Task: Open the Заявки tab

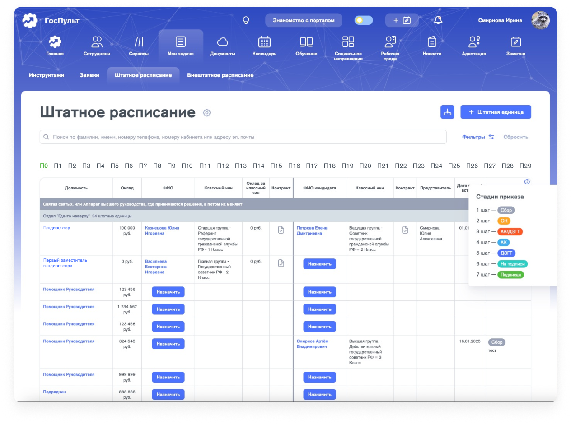Action: pyautogui.click(x=89, y=75)
